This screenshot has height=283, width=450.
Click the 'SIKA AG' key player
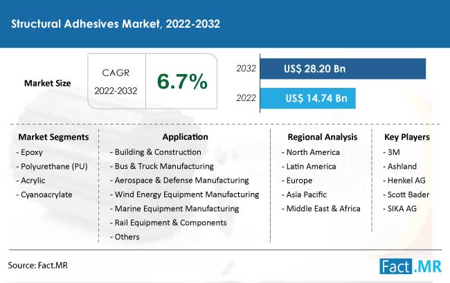tap(402, 208)
